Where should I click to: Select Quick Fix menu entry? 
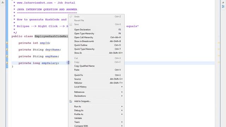coord(96,75)
